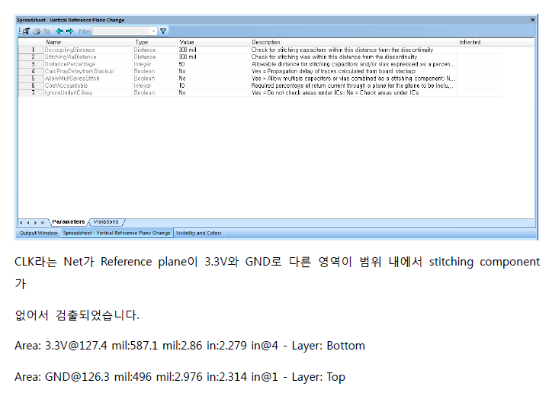This screenshot has height=406, width=552.
Task: Switch to the Violations sheet tab
Action: [106, 222]
